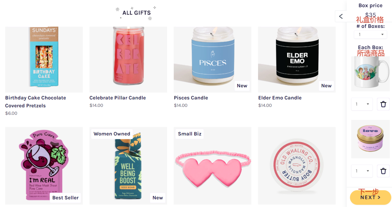Select the Birthday Cake pretzels image
Image resolution: width=392 pixels, height=207 pixels.
[44, 59]
